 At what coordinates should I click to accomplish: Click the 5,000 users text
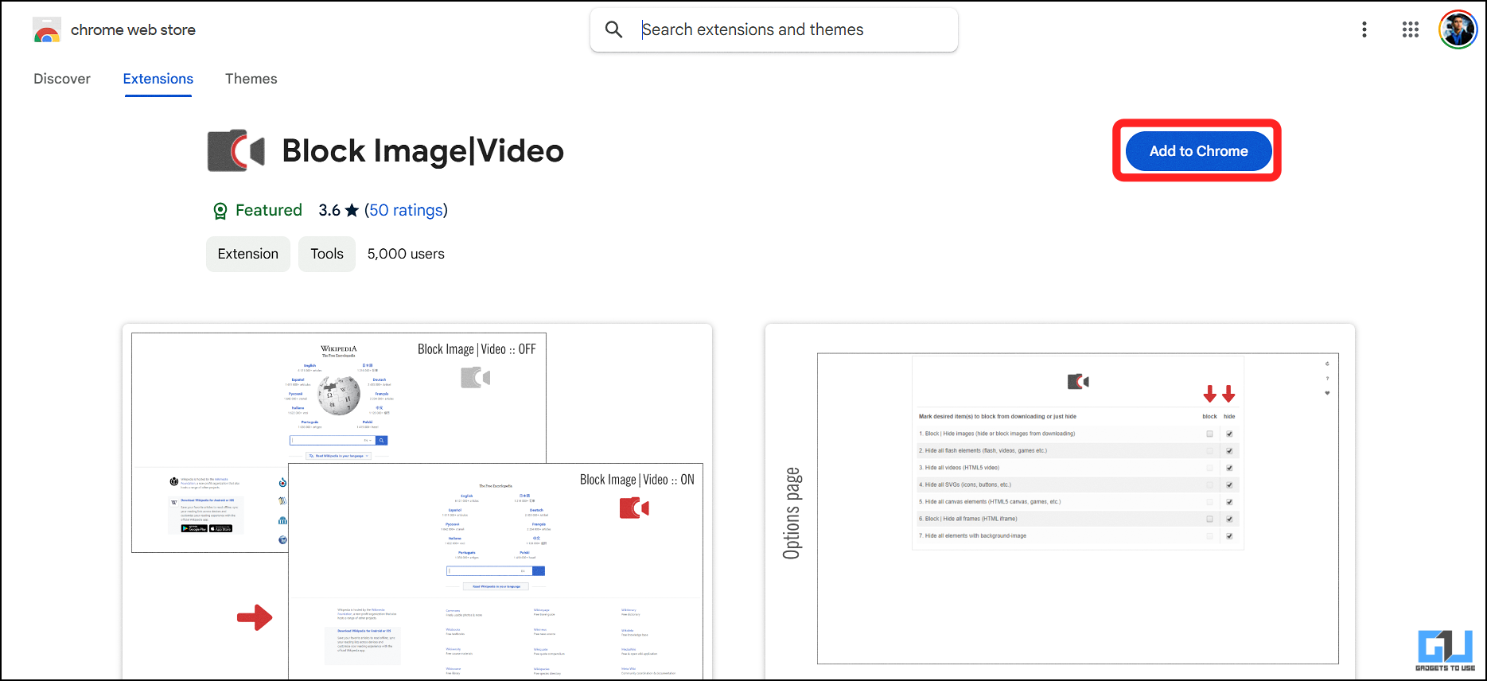(406, 254)
